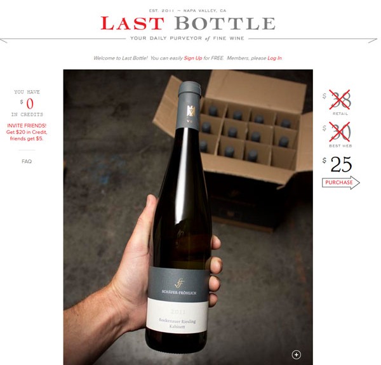Open the Log In link

274,58
